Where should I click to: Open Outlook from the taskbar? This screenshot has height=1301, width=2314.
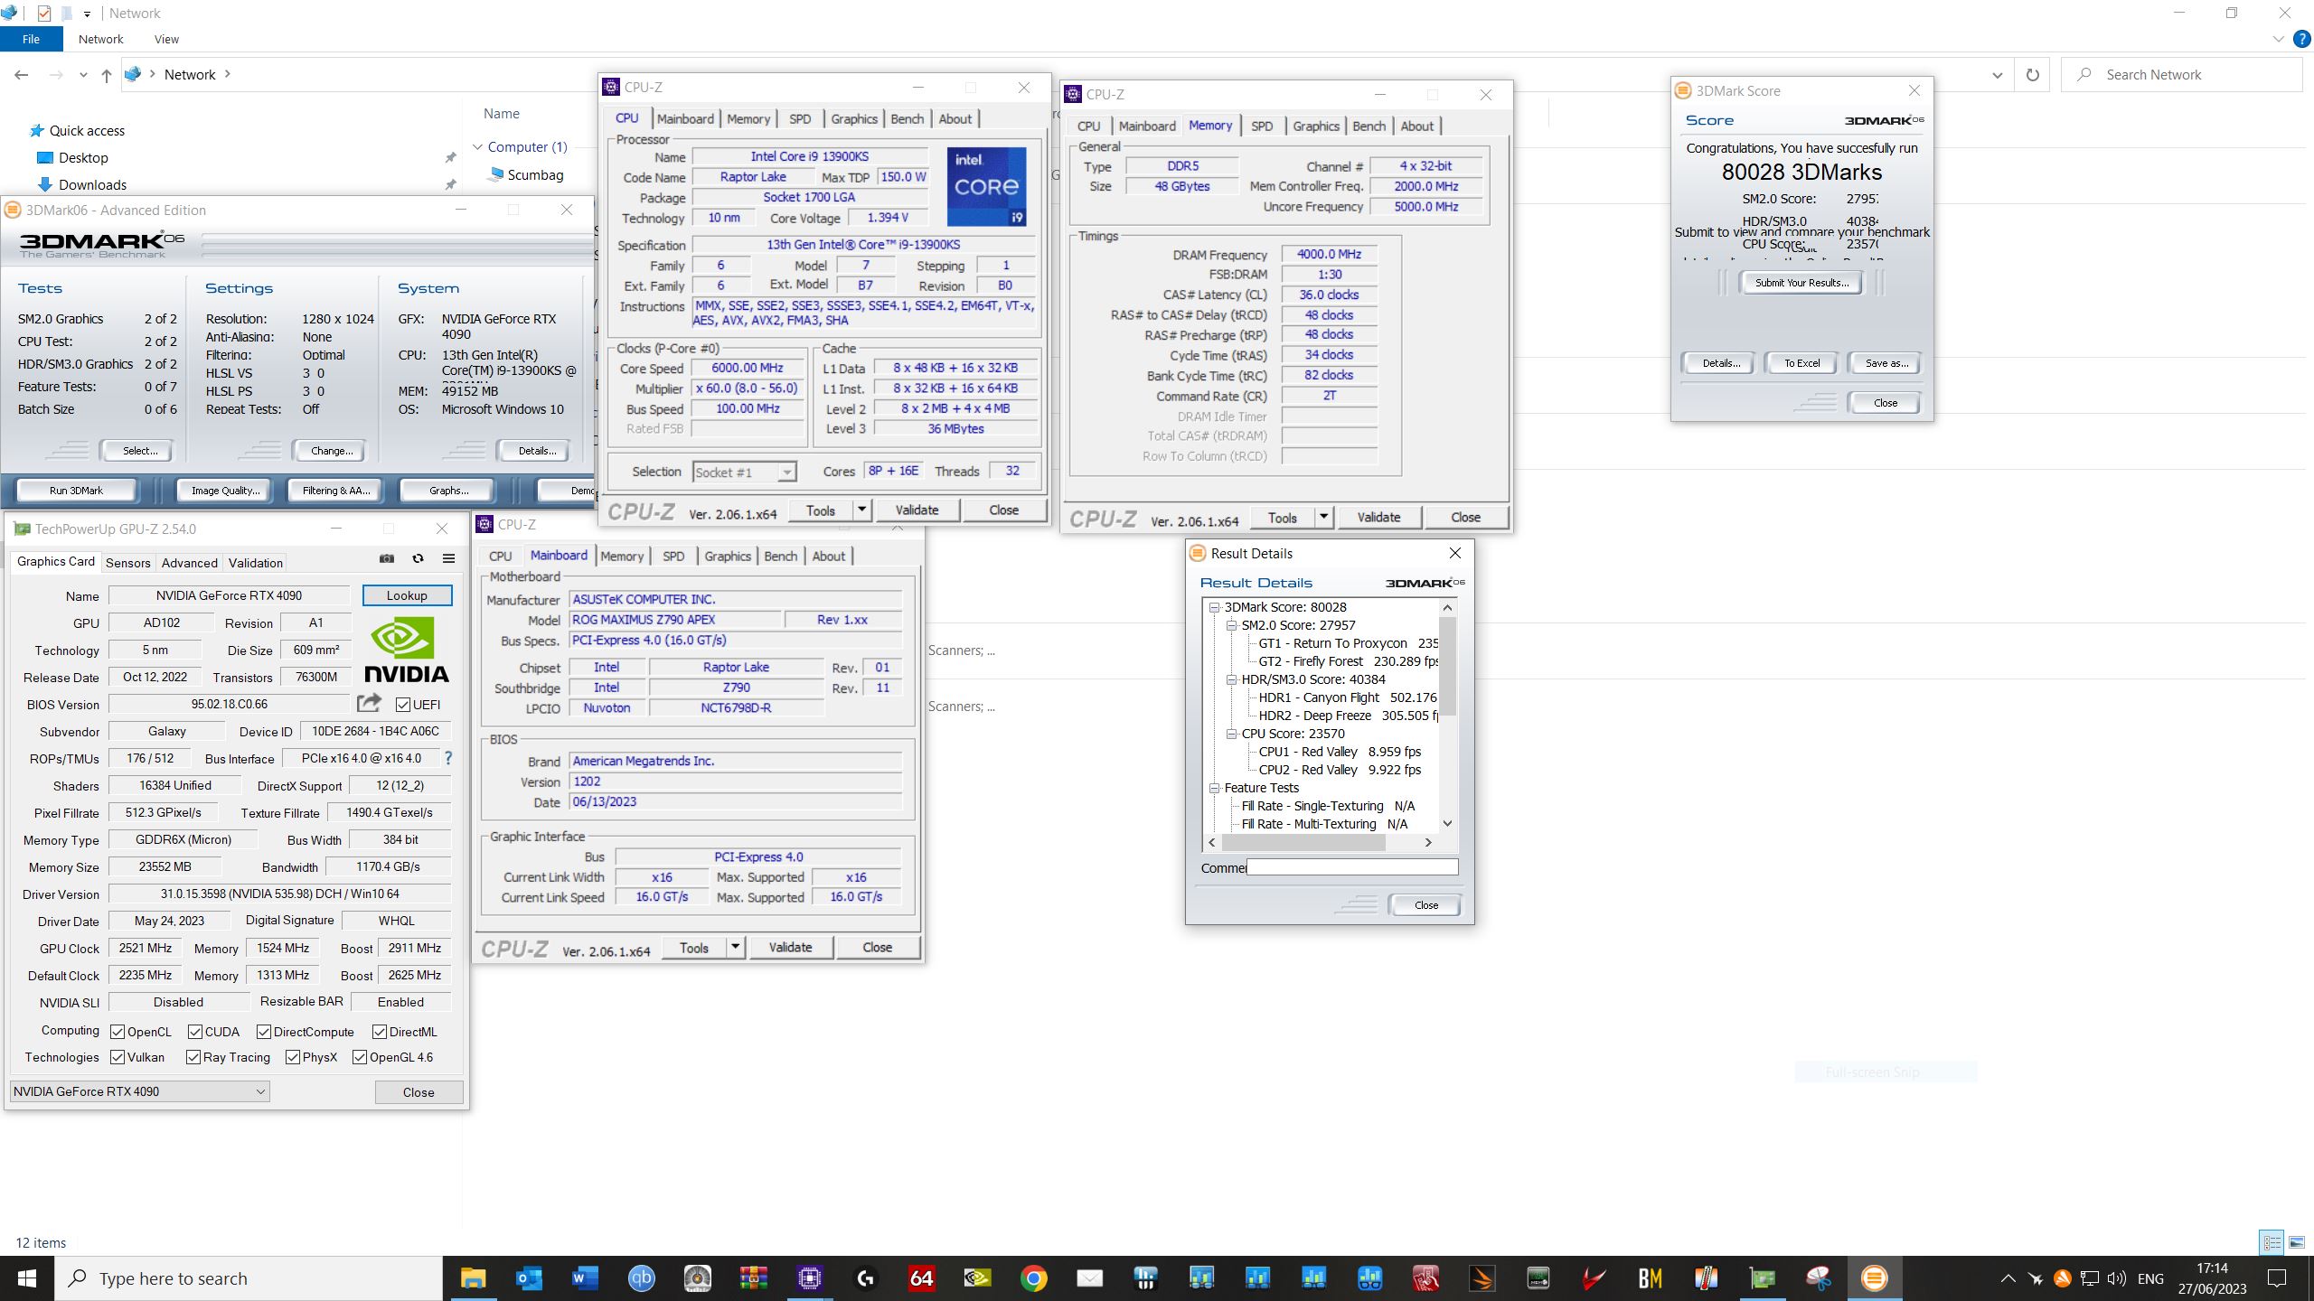pos(529,1278)
